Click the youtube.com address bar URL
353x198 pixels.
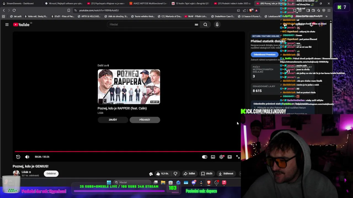[99, 10]
